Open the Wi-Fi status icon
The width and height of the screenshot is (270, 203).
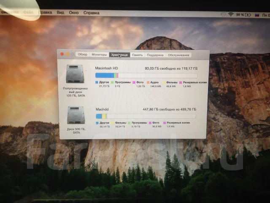(231, 14)
